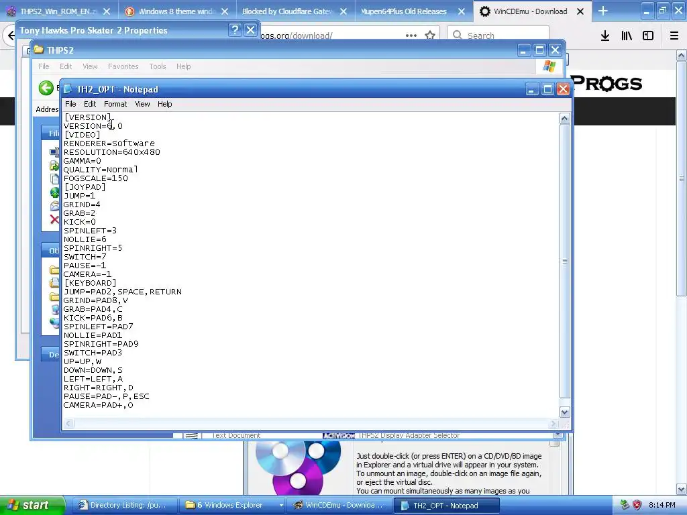Expand the Windows Explorer taskbar group arrow
This screenshot has width=687, height=515.
(x=281, y=506)
